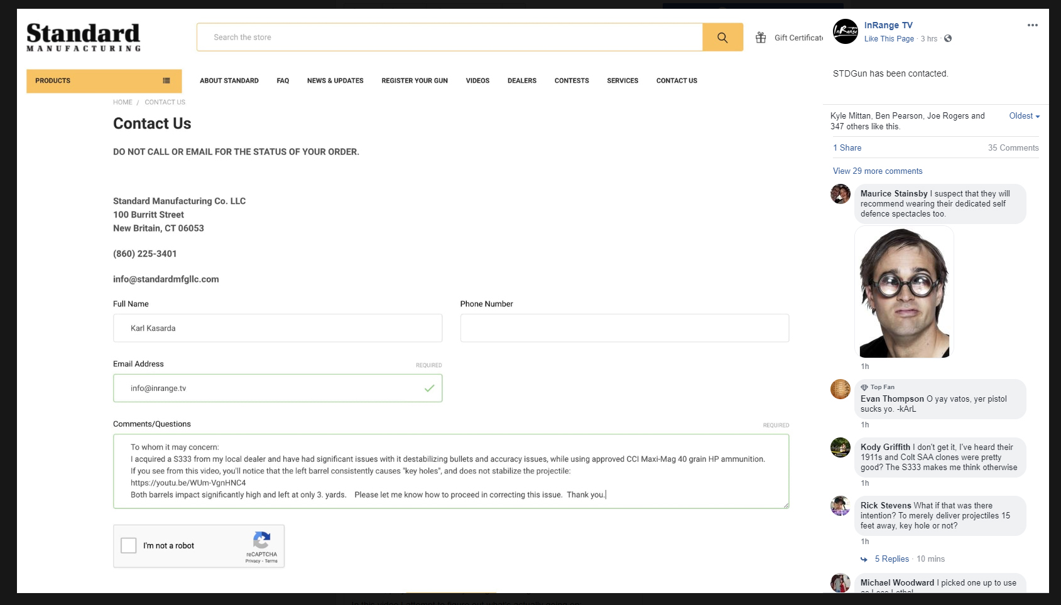Check the I'm not a robot box
The height and width of the screenshot is (605, 1061).
pos(129,545)
